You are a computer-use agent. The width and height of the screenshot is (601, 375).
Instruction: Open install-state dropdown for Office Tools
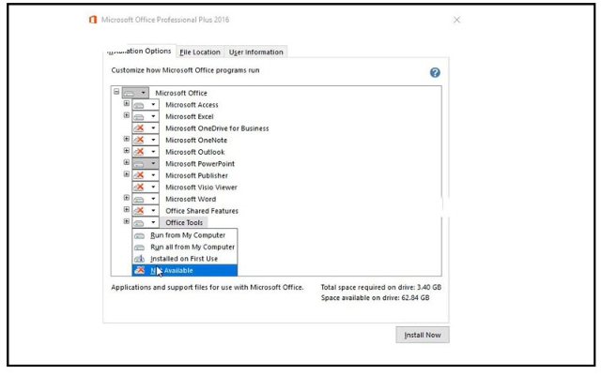[x=146, y=222]
